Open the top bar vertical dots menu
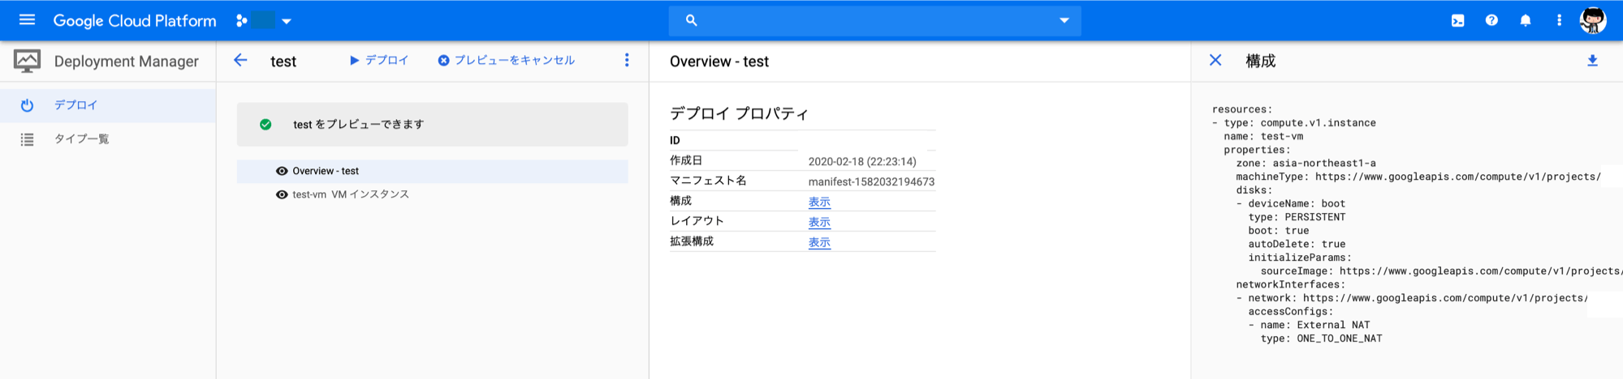The height and width of the screenshot is (379, 1623). (x=1559, y=20)
